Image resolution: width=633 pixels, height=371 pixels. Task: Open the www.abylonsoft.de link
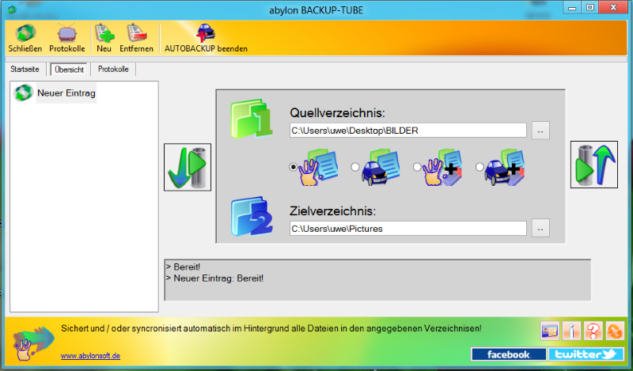tap(90, 356)
